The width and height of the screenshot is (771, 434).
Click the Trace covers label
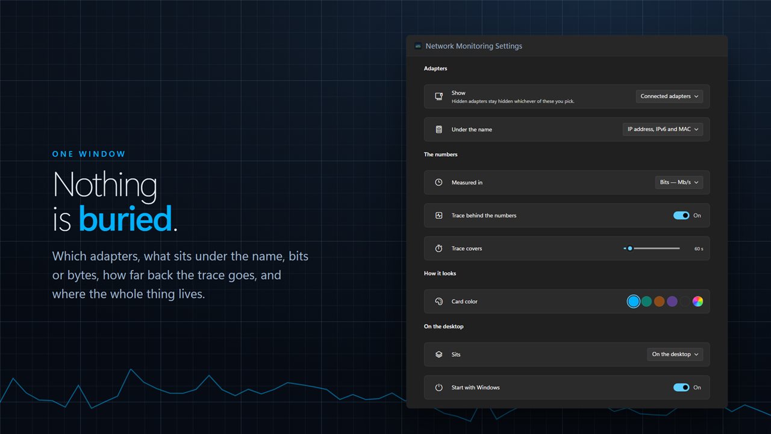tap(467, 248)
